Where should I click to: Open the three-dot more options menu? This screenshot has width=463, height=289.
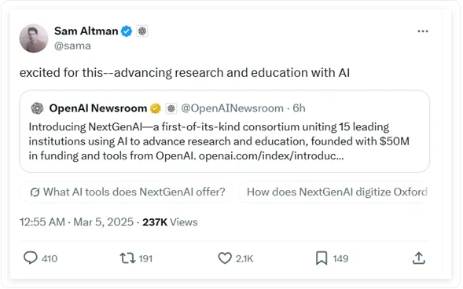tap(423, 31)
